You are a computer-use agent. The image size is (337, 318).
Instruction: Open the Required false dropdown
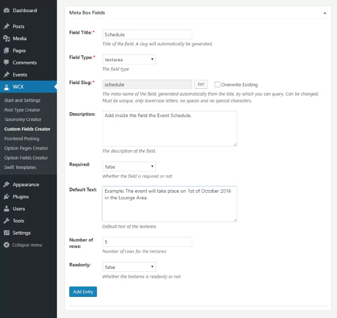(129, 166)
